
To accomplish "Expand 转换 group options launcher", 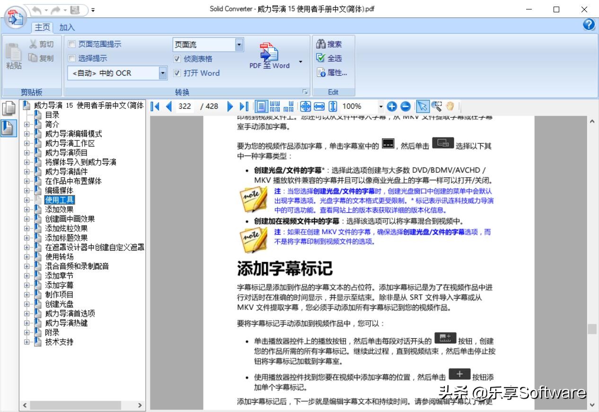I will tap(305, 92).
